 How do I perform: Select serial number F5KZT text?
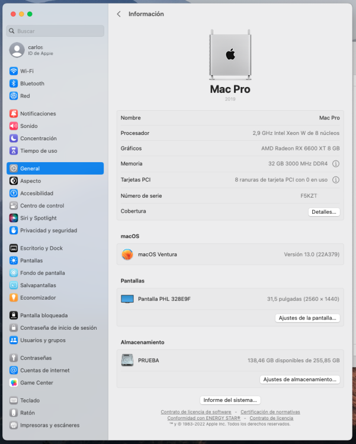pyautogui.click(x=309, y=196)
